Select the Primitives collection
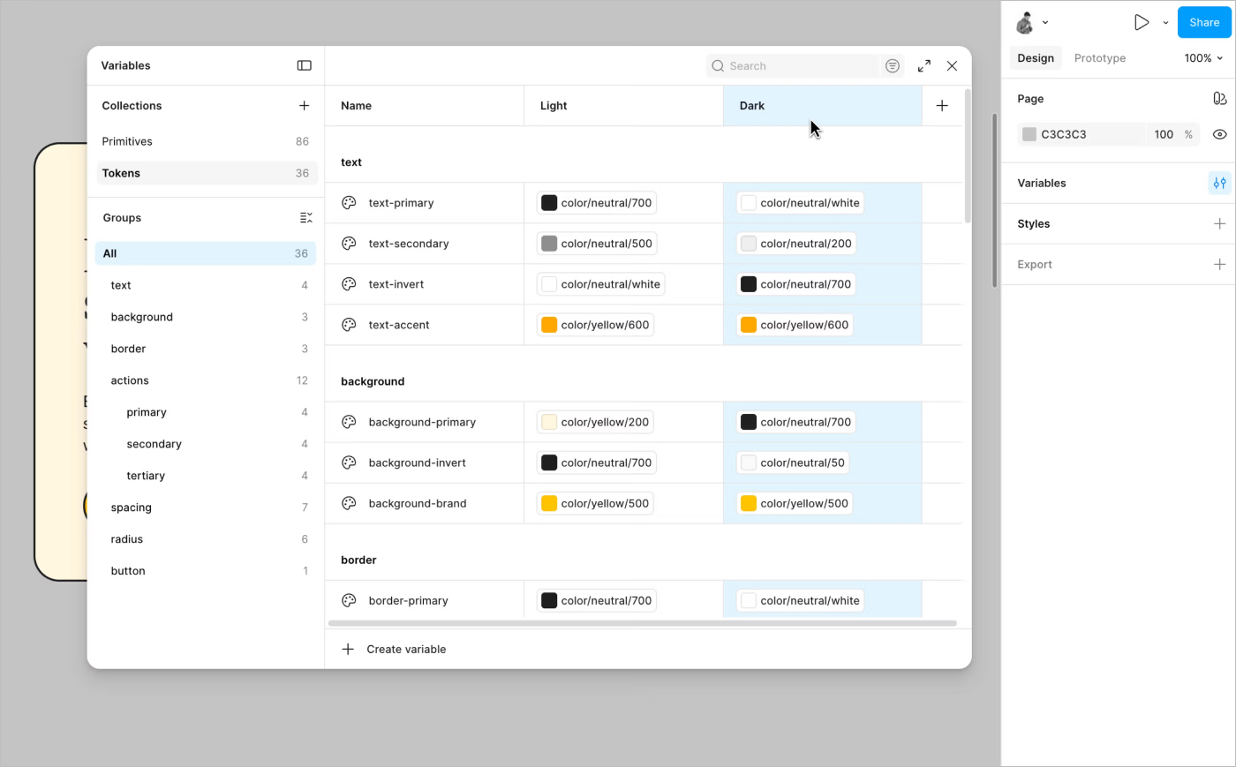The height and width of the screenshot is (767, 1236). coord(207,141)
